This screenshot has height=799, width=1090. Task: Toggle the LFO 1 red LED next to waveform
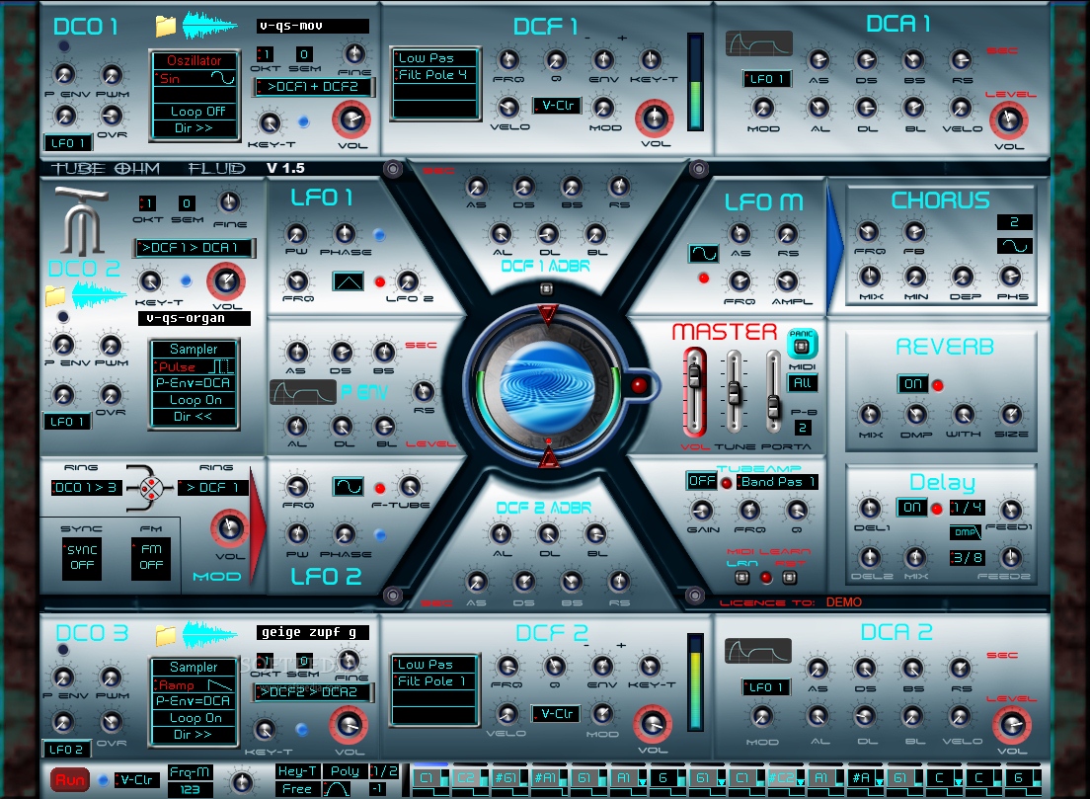[379, 281]
